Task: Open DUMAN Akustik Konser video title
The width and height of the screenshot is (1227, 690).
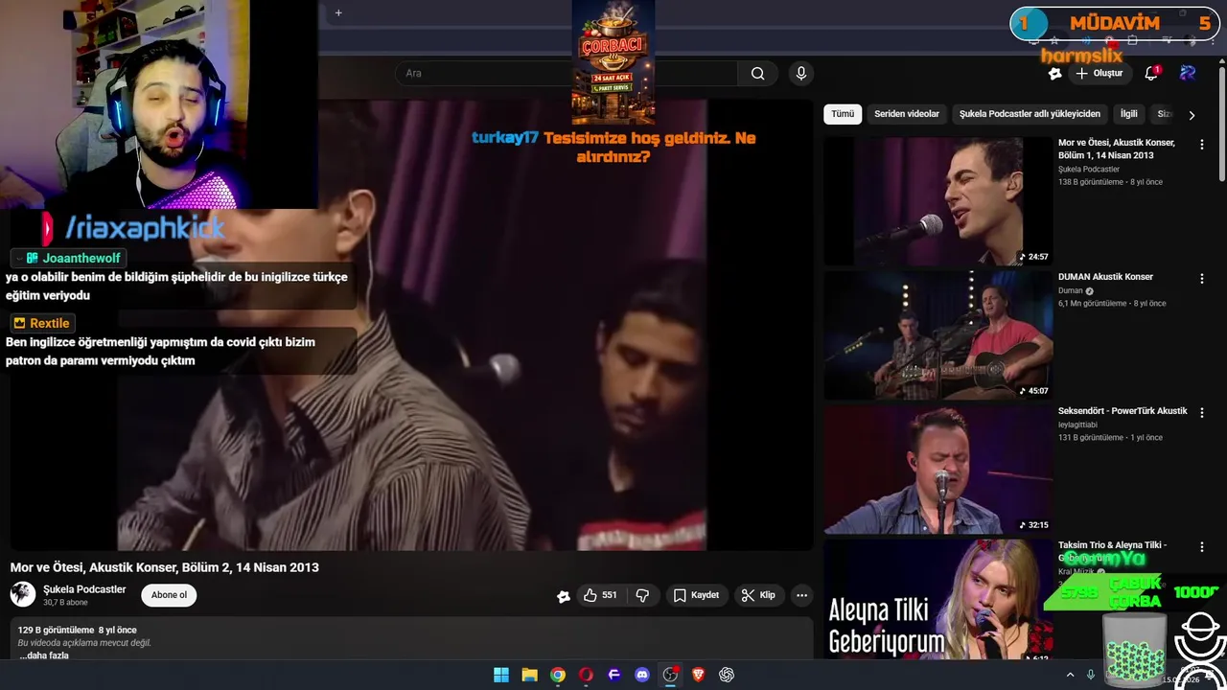Action: coord(1105,277)
